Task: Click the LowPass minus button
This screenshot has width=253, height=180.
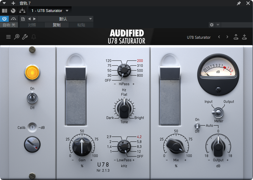Action: [x=115, y=160]
